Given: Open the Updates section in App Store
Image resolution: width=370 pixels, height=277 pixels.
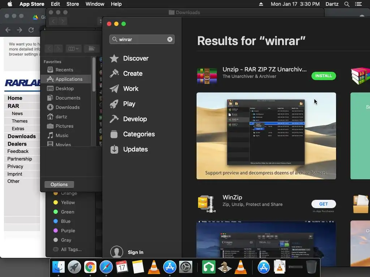Looking at the screenshot, I should click(129, 149).
